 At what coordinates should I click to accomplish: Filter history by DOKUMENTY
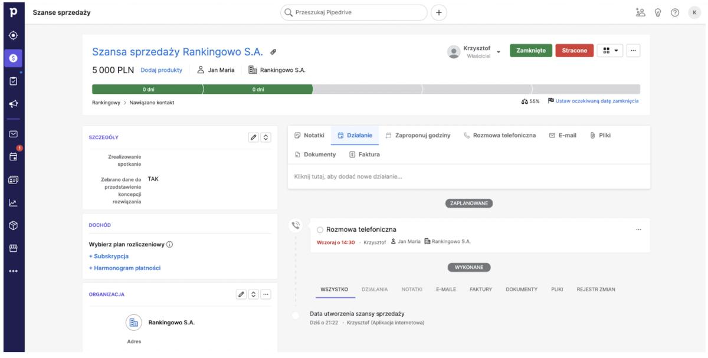[x=522, y=289]
